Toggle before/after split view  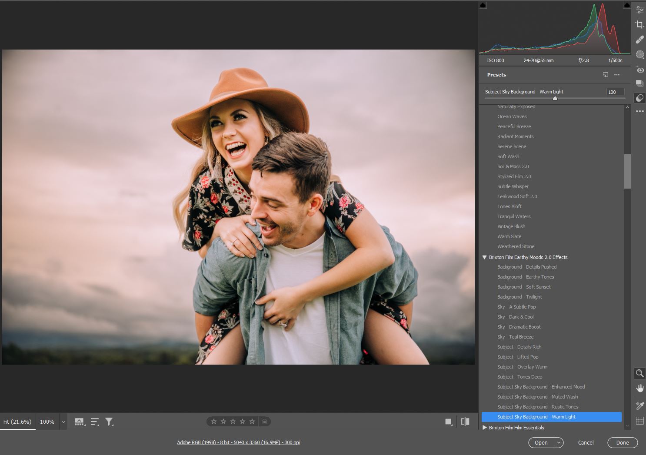click(x=465, y=422)
